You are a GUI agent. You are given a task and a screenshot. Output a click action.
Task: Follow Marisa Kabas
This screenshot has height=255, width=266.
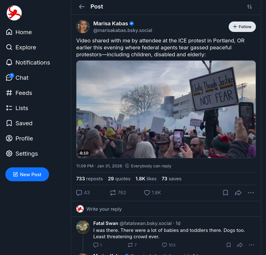(242, 27)
